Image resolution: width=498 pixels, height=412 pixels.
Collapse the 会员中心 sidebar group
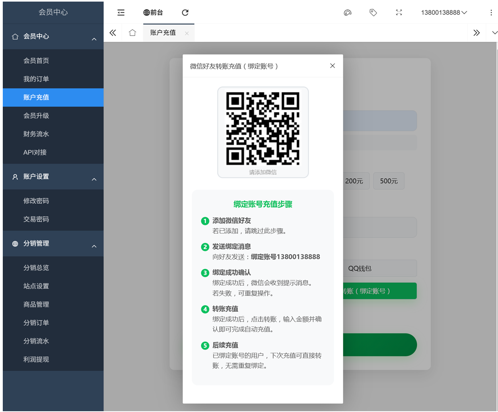94,39
